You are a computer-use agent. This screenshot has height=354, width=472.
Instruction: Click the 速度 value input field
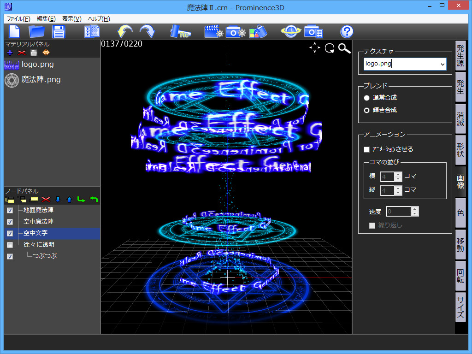(399, 212)
